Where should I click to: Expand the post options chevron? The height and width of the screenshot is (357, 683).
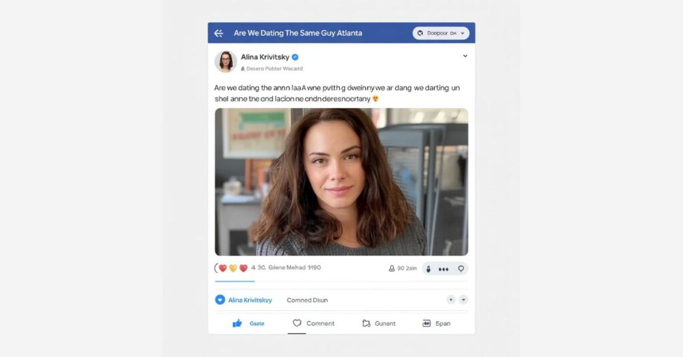(465, 57)
